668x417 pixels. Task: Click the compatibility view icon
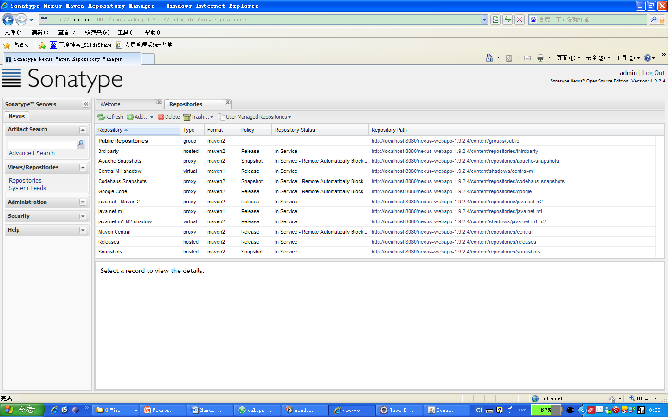pyautogui.click(x=495, y=19)
